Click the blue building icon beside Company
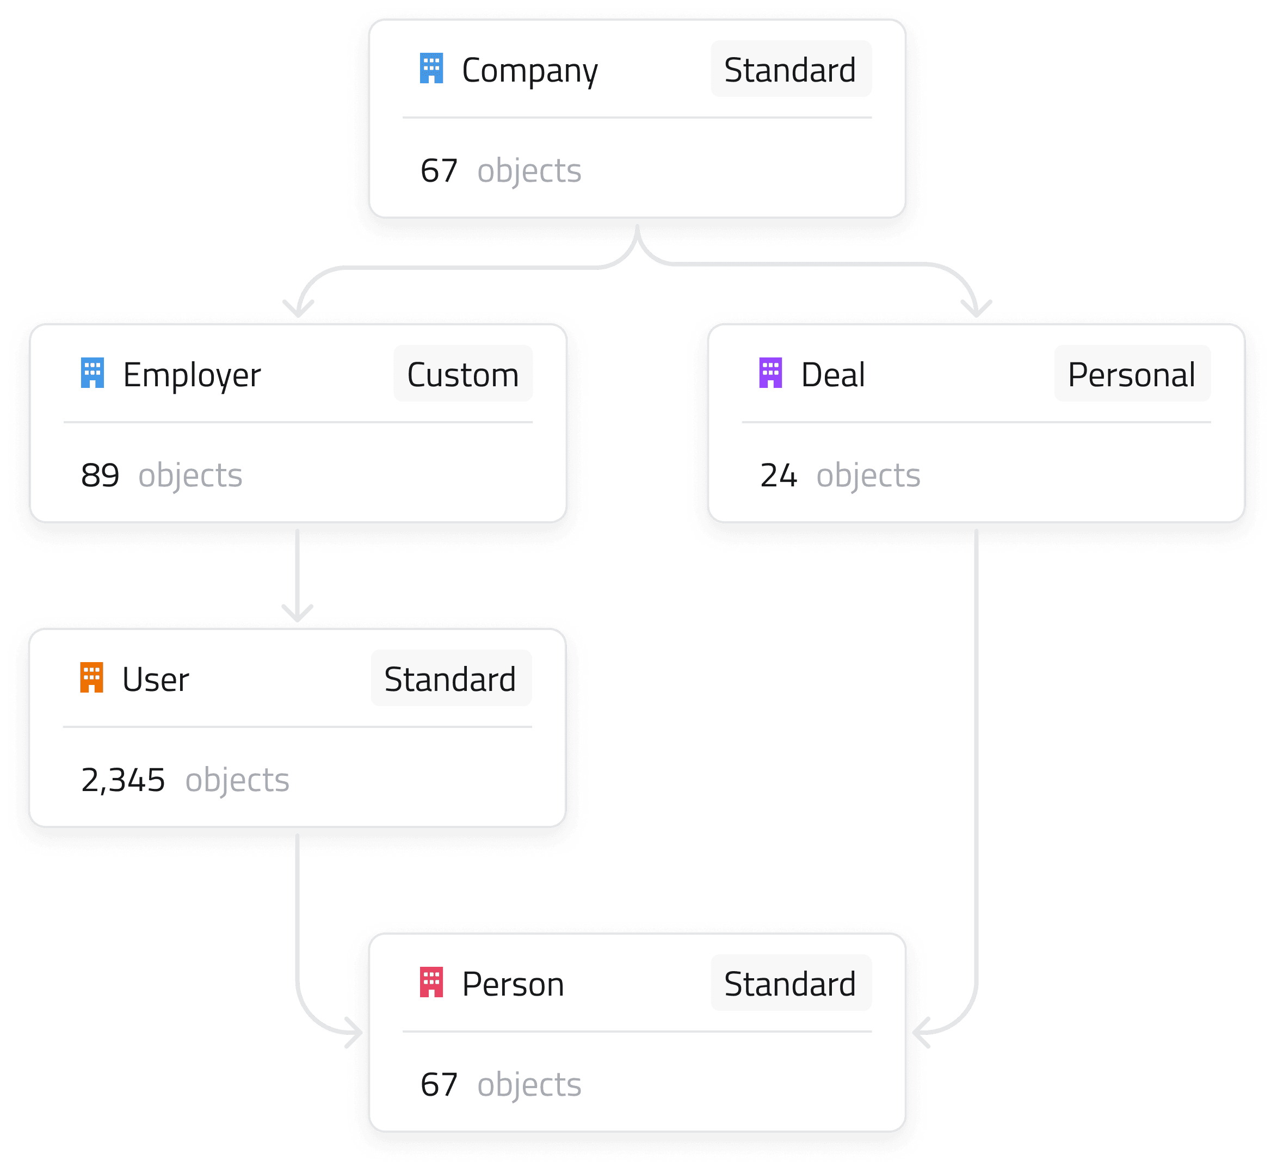The width and height of the screenshot is (1271, 1167). click(431, 68)
